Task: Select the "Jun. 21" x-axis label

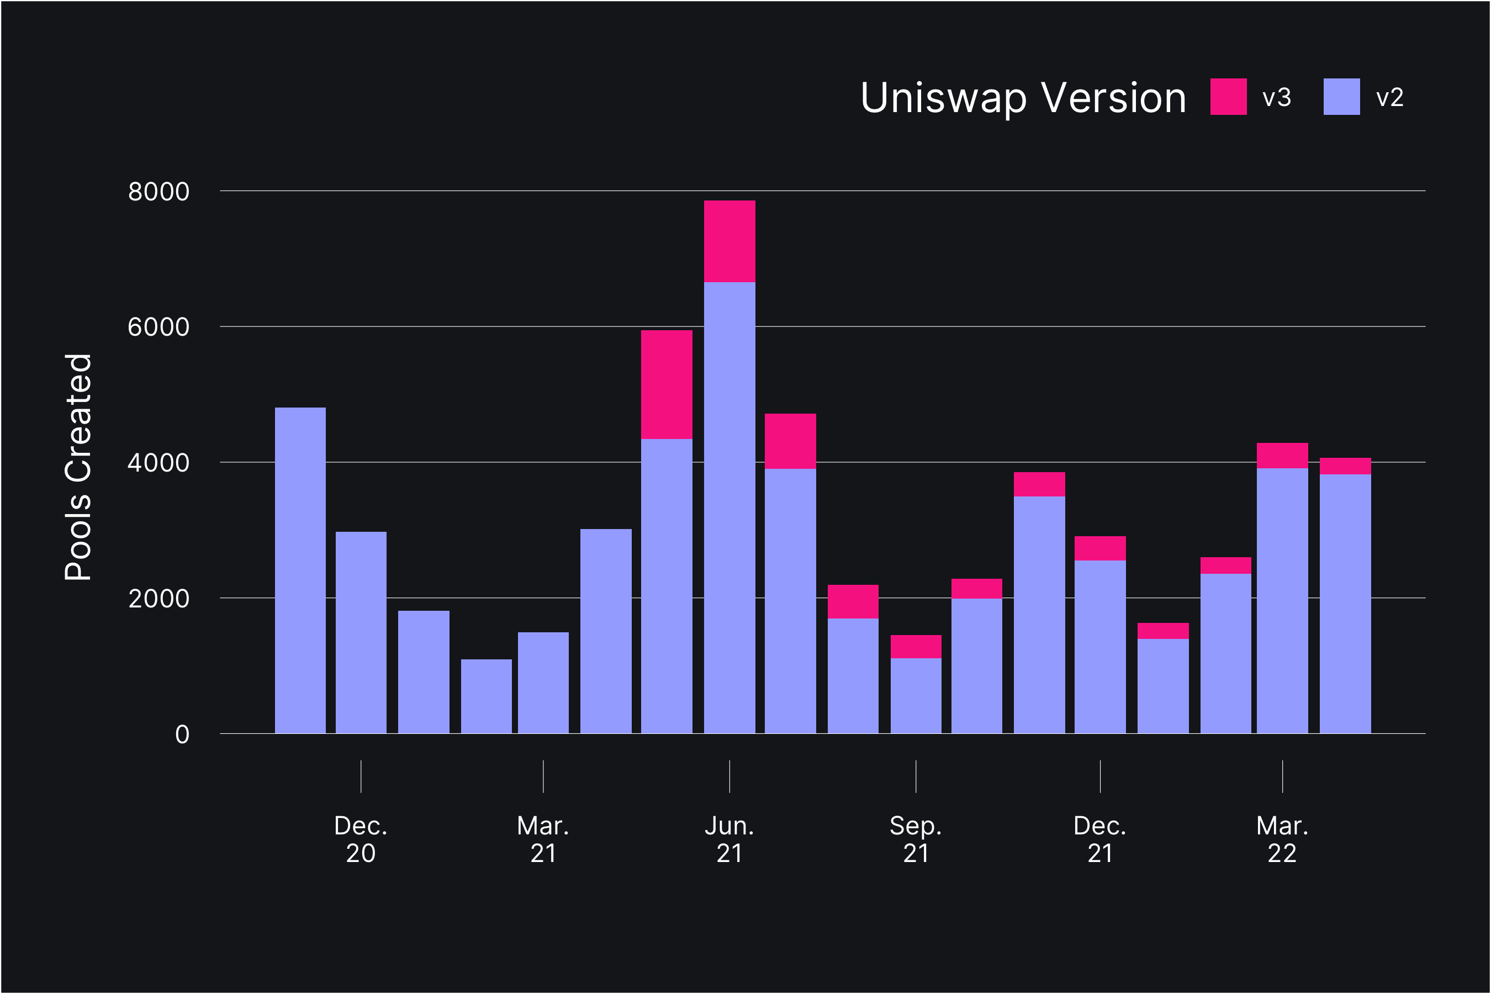Action: [x=729, y=839]
